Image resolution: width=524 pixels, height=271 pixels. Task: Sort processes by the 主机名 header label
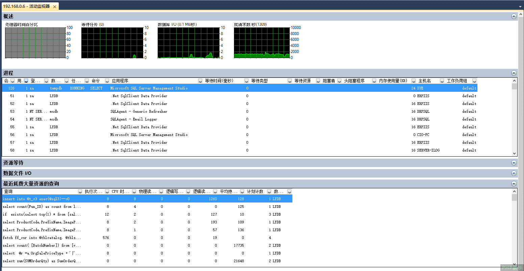pyautogui.click(x=425, y=81)
